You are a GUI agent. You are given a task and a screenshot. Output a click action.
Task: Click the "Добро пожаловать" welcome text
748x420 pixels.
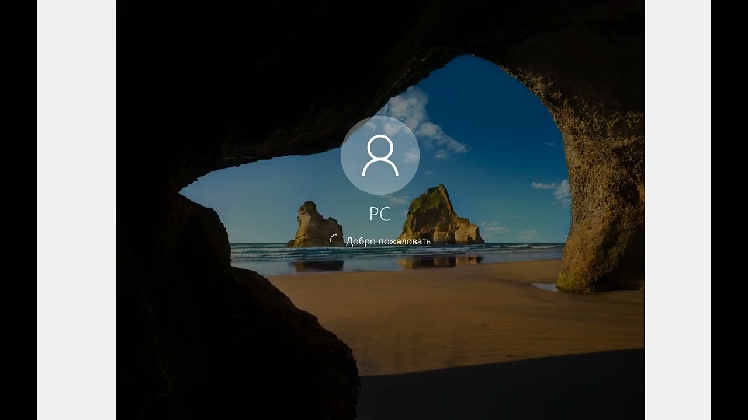(388, 241)
